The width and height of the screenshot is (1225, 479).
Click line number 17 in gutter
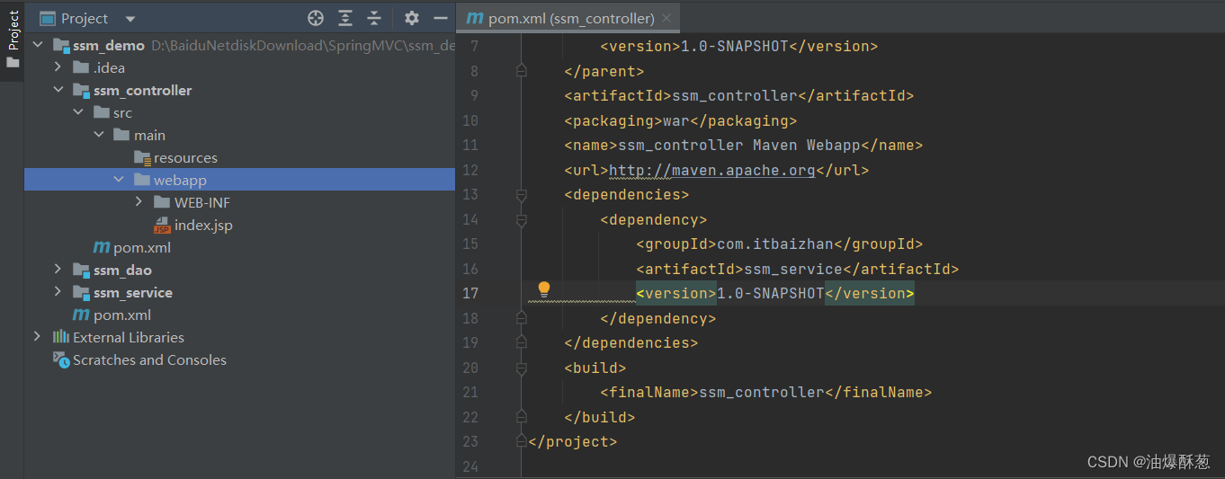pyautogui.click(x=469, y=293)
